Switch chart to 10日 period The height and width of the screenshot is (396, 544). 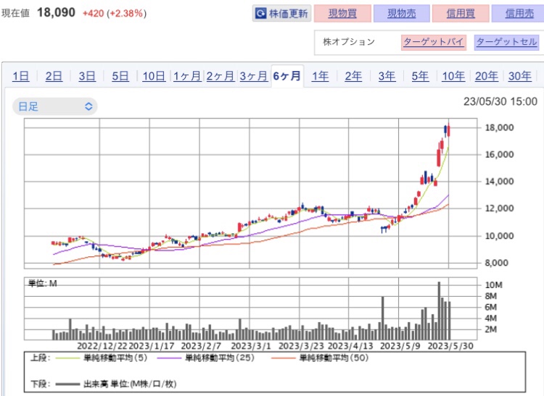(154, 76)
